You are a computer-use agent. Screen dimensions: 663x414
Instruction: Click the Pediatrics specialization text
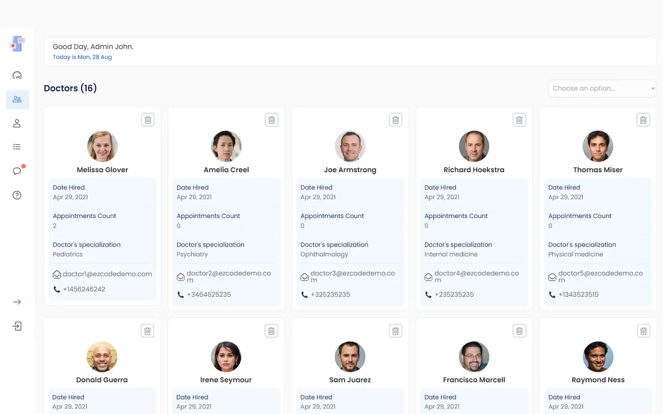pos(68,254)
